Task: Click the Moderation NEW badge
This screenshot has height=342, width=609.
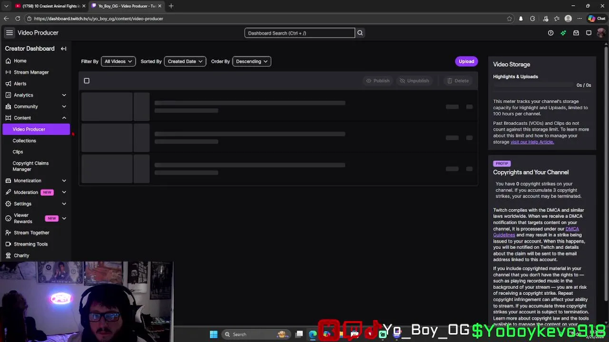Action: click(47, 192)
